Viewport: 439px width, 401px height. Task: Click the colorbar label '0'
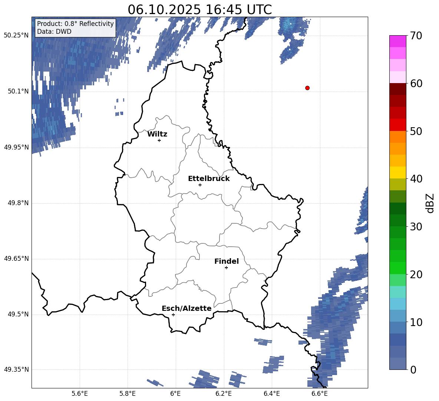(x=413, y=369)
